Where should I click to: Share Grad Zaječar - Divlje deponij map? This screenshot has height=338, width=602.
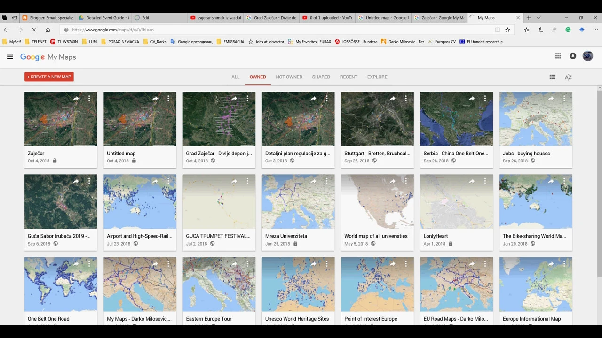[x=234, y=99]
